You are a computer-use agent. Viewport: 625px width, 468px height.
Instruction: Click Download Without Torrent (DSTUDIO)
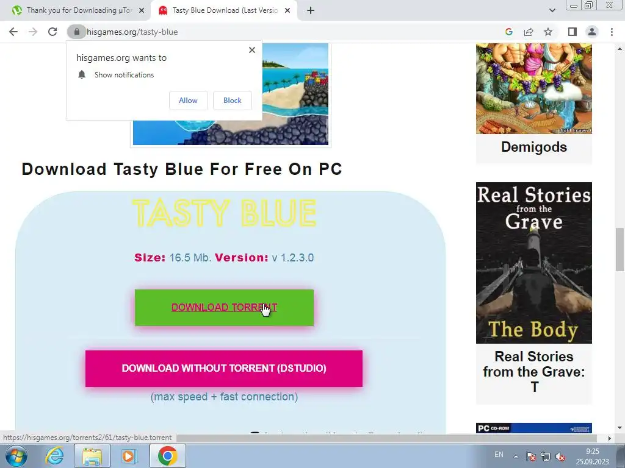point(224,369)
